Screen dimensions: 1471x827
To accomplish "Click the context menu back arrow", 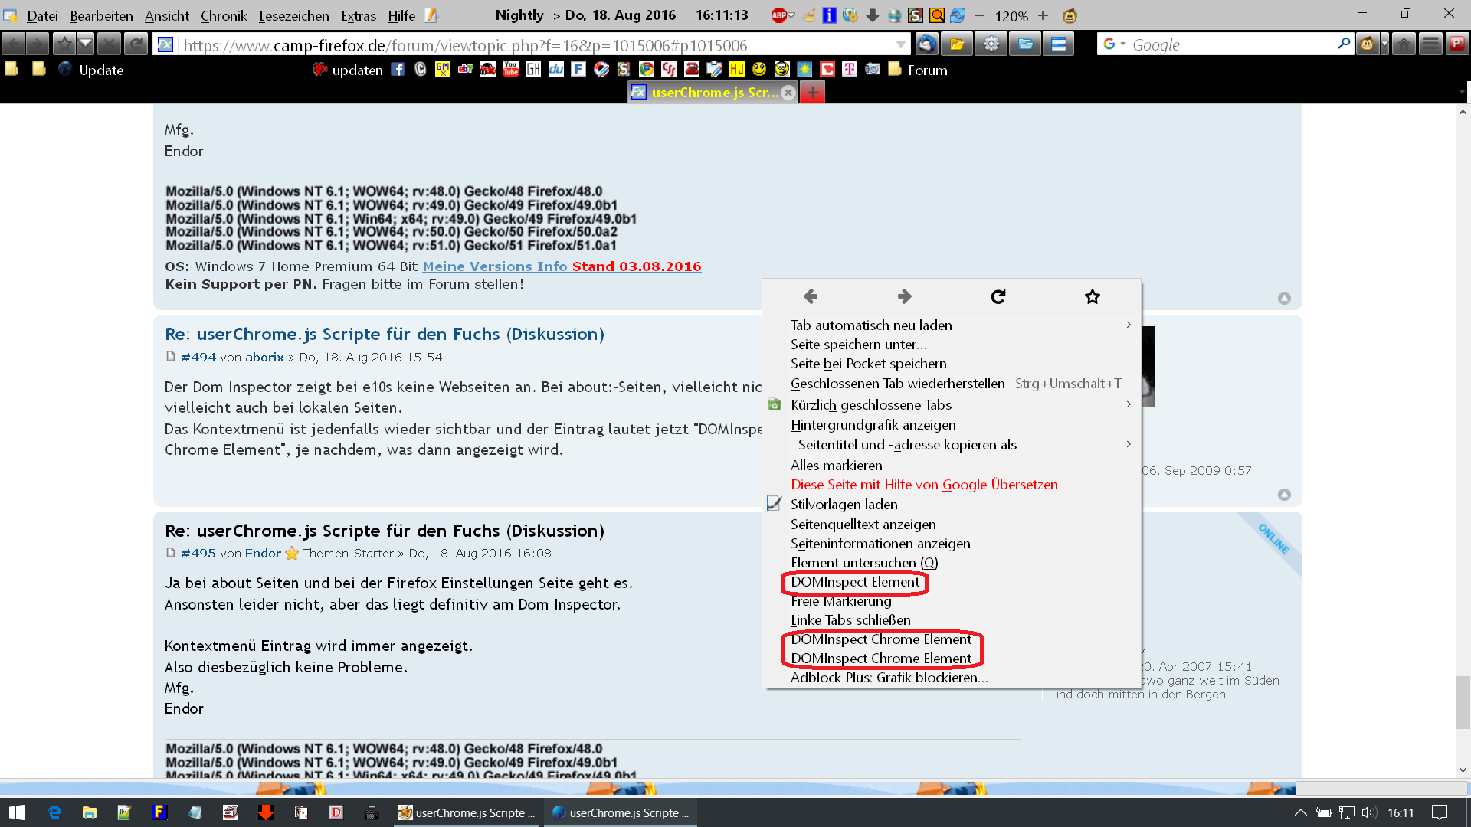I will (811, 296).
